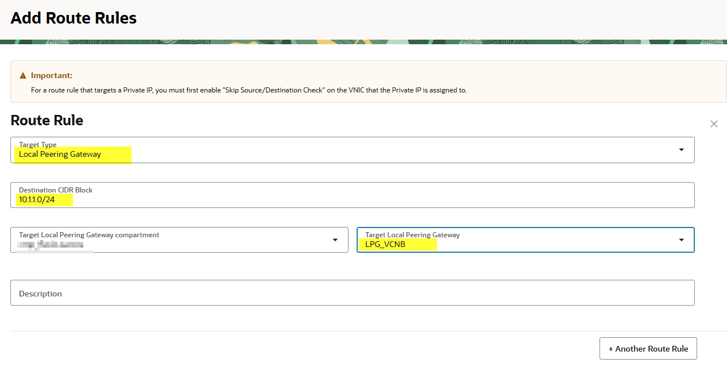This screenshot has width=727, height=374.
Task: Click the warning triangle icon beside Important
Action: 23,76
